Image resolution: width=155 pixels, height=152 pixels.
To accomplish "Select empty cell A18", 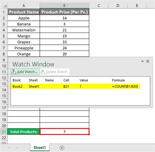I will click(24, 114).
